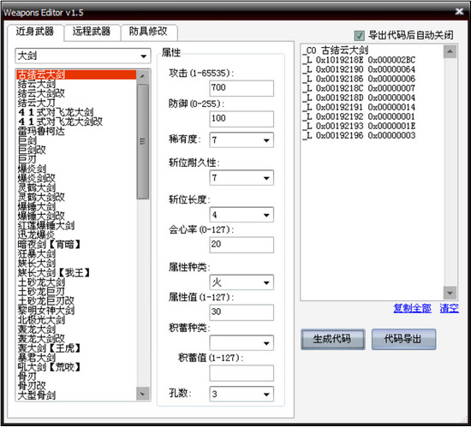Click the 代码导出 button

pos(403,340)
